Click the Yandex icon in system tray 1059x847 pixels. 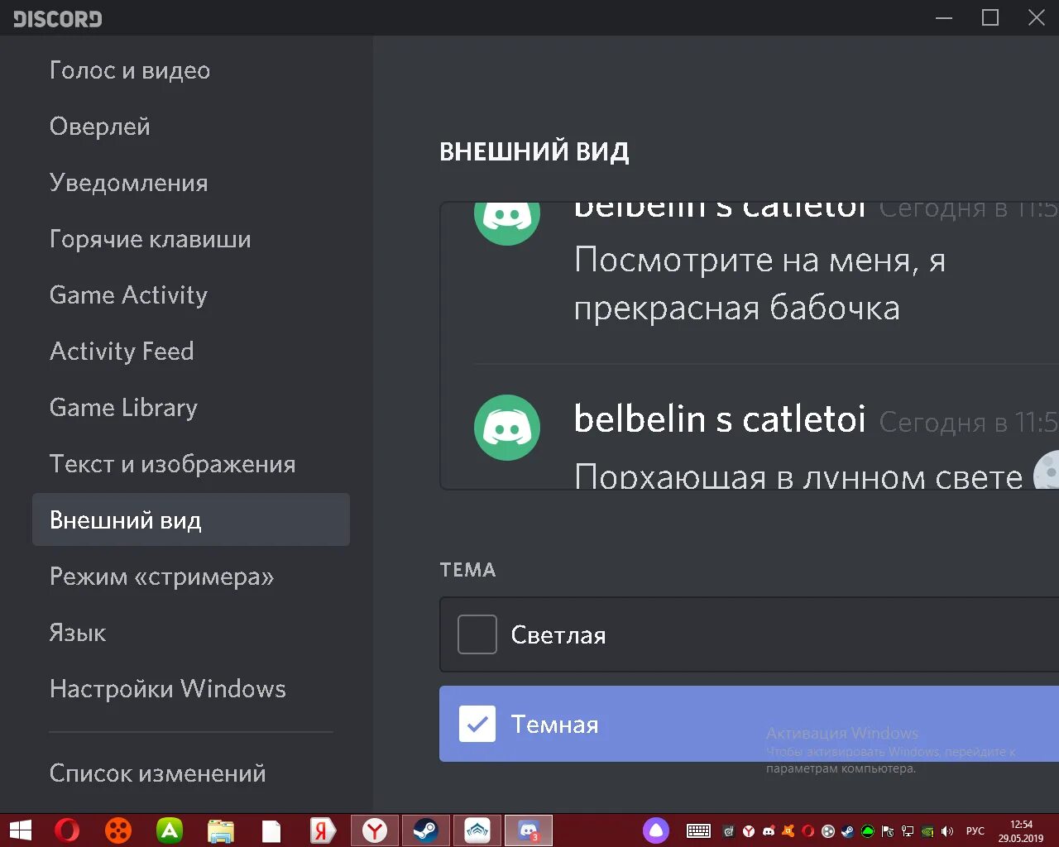point(749,831)
